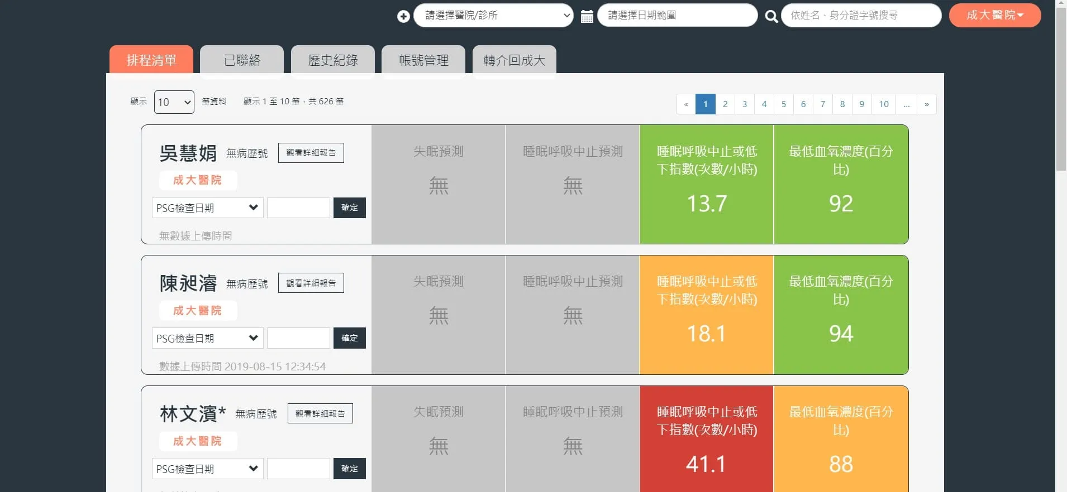Switch to the 已聯絡 tab
The height and width of the screenshot is (492, 1067).
pyautogui.click(x=242, y=60)
